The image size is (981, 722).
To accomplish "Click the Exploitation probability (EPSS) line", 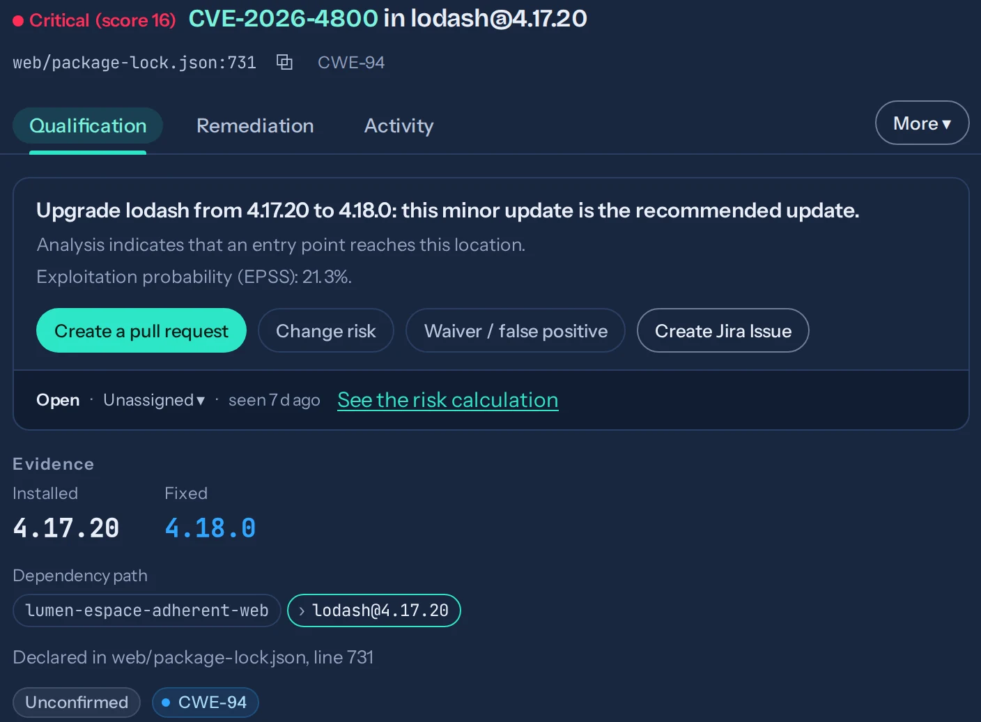I will click(194, 277).
